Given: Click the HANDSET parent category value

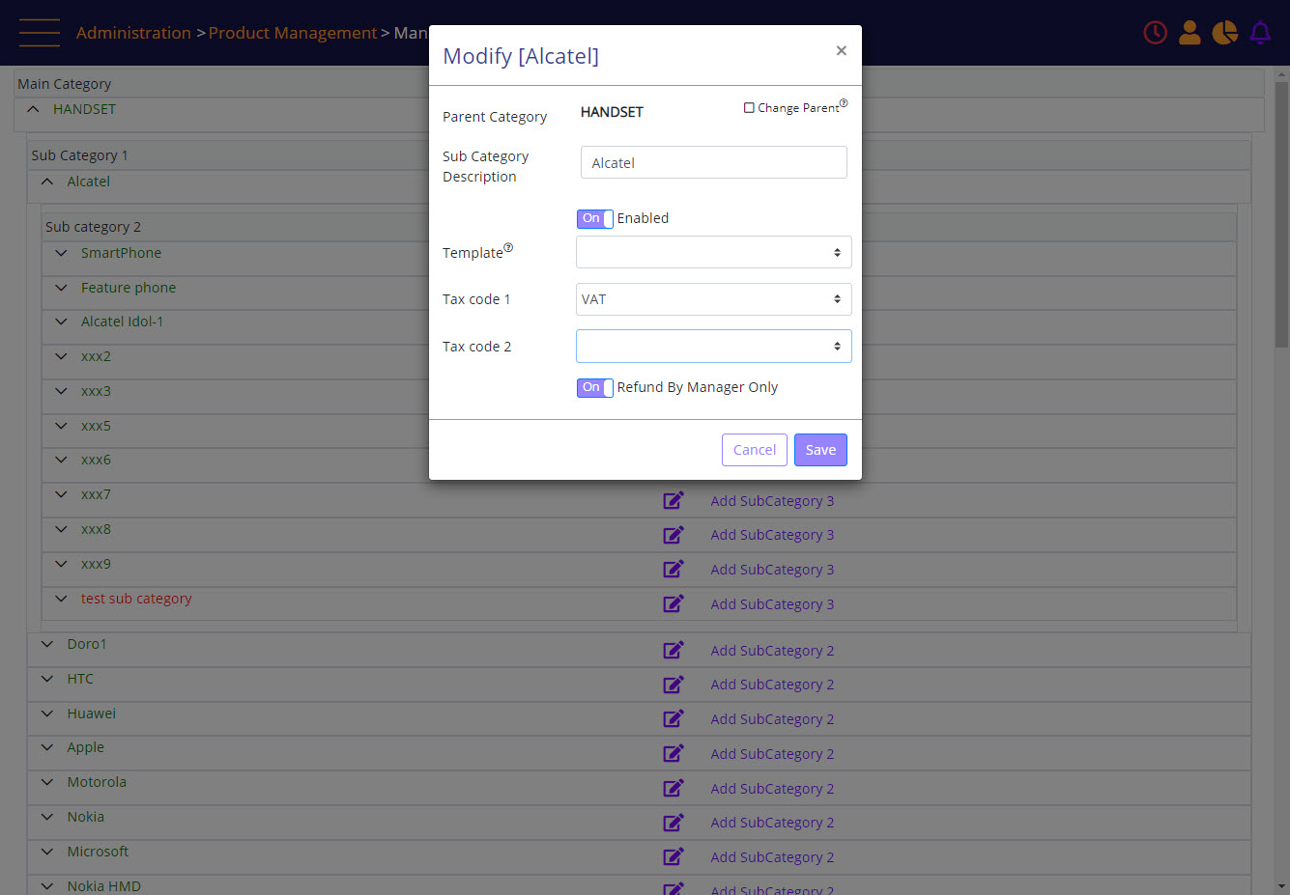Looking at the screenshot, I should click(612, 112).
